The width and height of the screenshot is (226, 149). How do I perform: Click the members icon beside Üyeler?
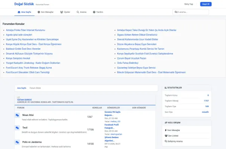(61, 12)
